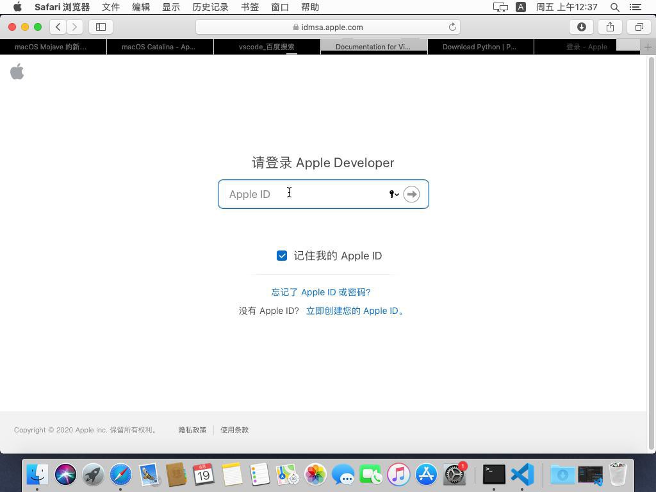Click the Apple logo on the page
This screenshot has width=656, height=492.
pyautogui.click(x=17, y=71)
